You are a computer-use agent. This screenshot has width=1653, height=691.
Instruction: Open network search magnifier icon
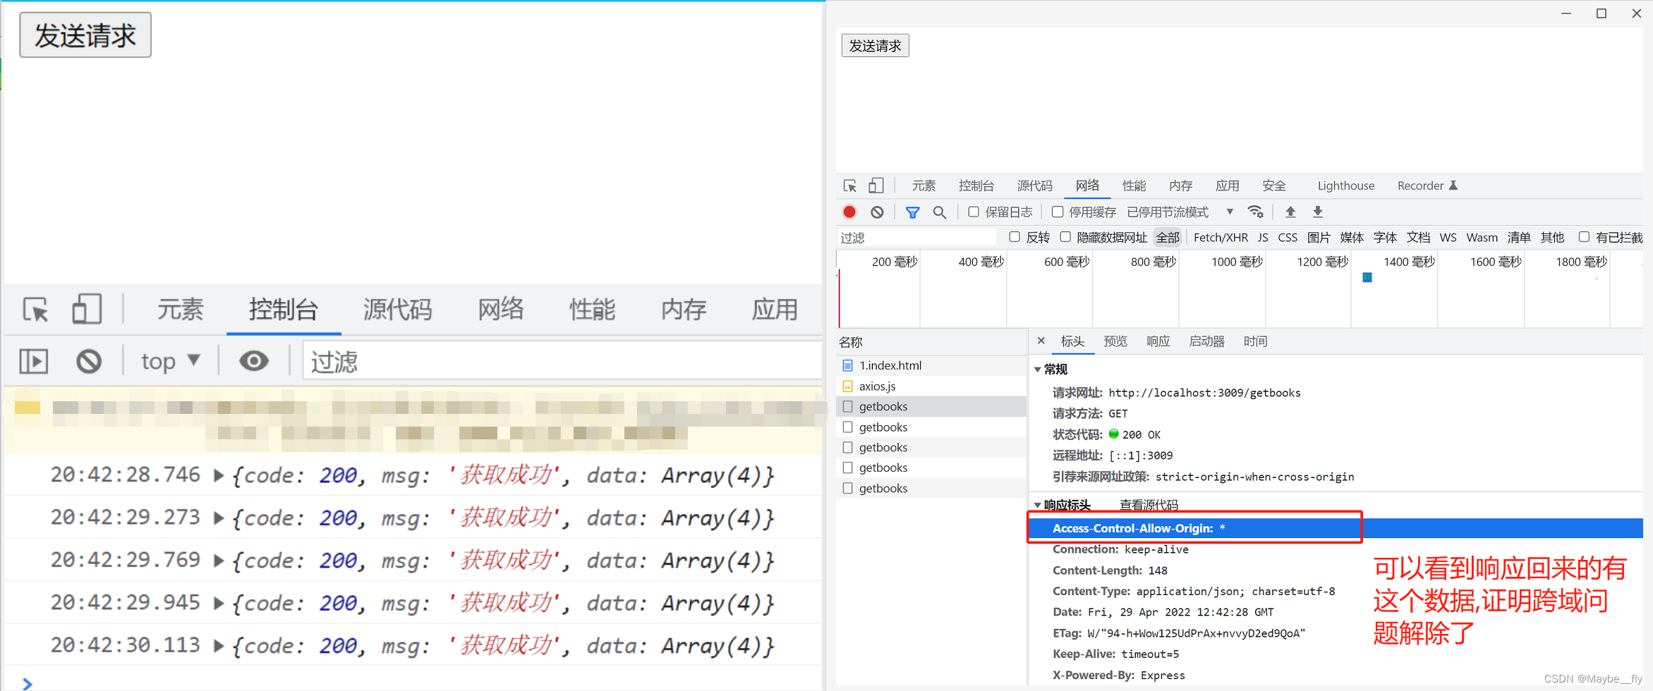(x=939, y=212)
